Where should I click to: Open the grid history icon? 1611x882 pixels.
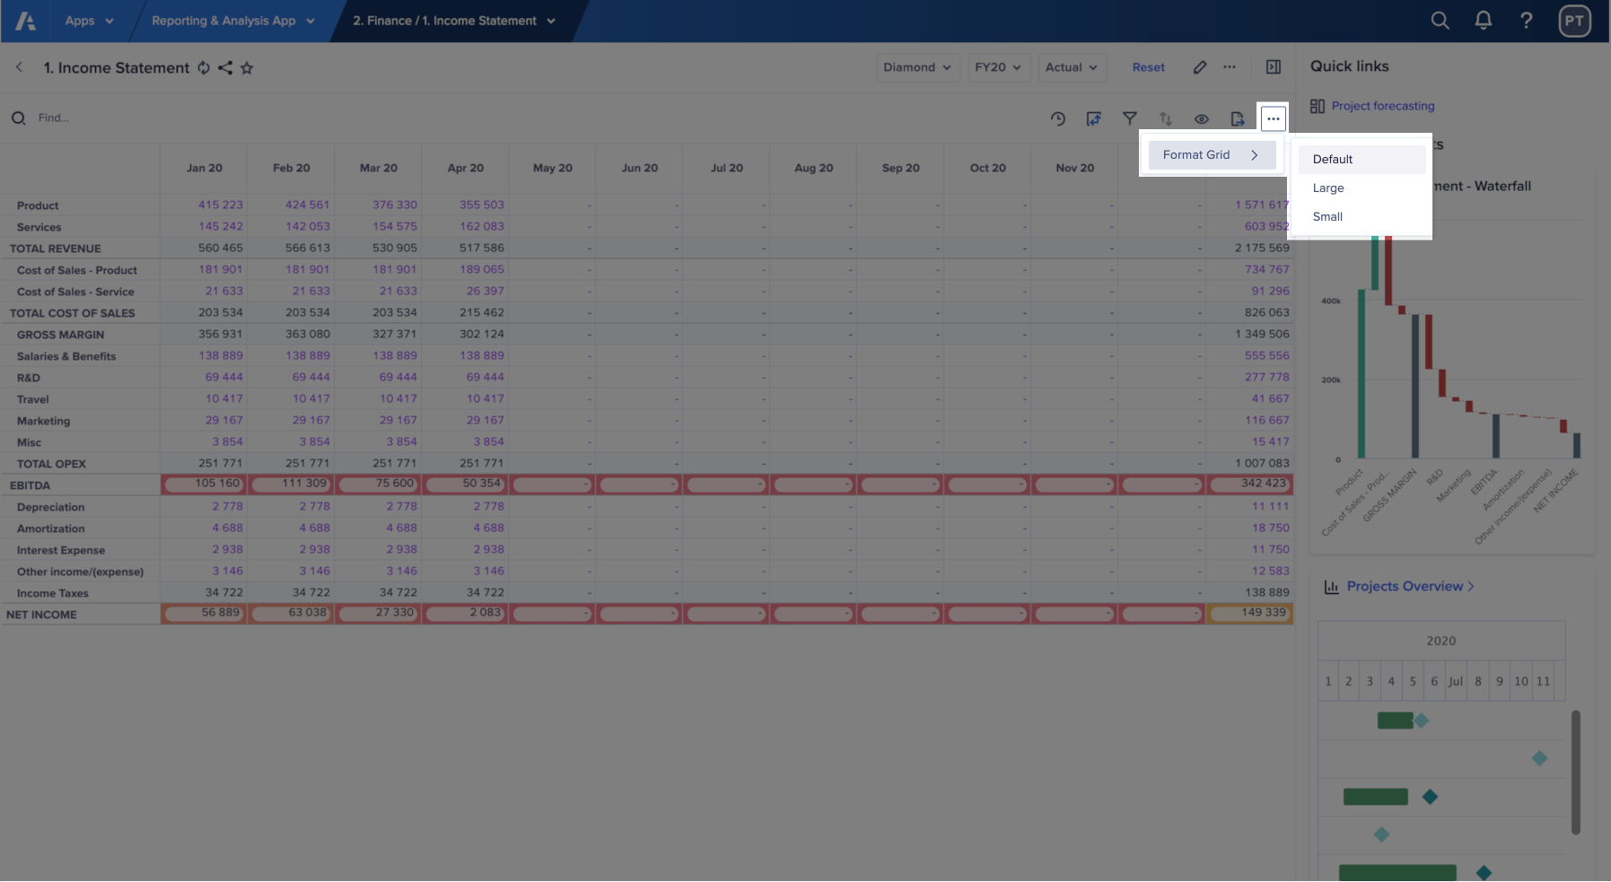tap(1059, 118)
